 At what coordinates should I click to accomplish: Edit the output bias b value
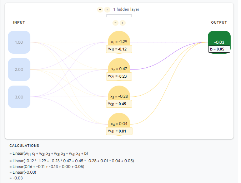click(219, 49)
